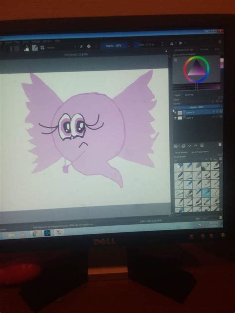Open color selector settings icon beside wheel
This screenshot has height=313, width=235.
pos(176,60)
